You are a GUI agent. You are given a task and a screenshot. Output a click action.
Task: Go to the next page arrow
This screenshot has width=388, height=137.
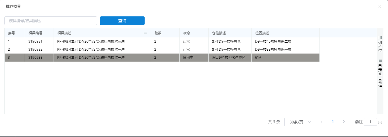(344, 122)
